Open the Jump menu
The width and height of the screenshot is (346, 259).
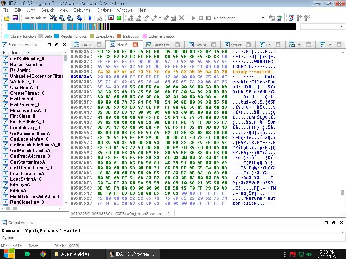31,10
